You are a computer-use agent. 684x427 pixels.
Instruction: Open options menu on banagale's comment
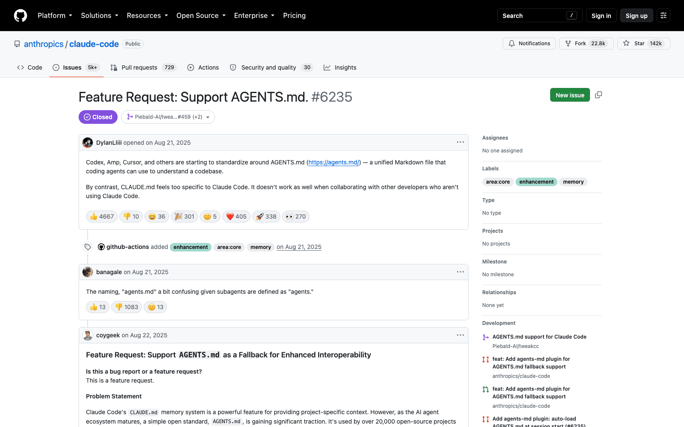[460, 272]
